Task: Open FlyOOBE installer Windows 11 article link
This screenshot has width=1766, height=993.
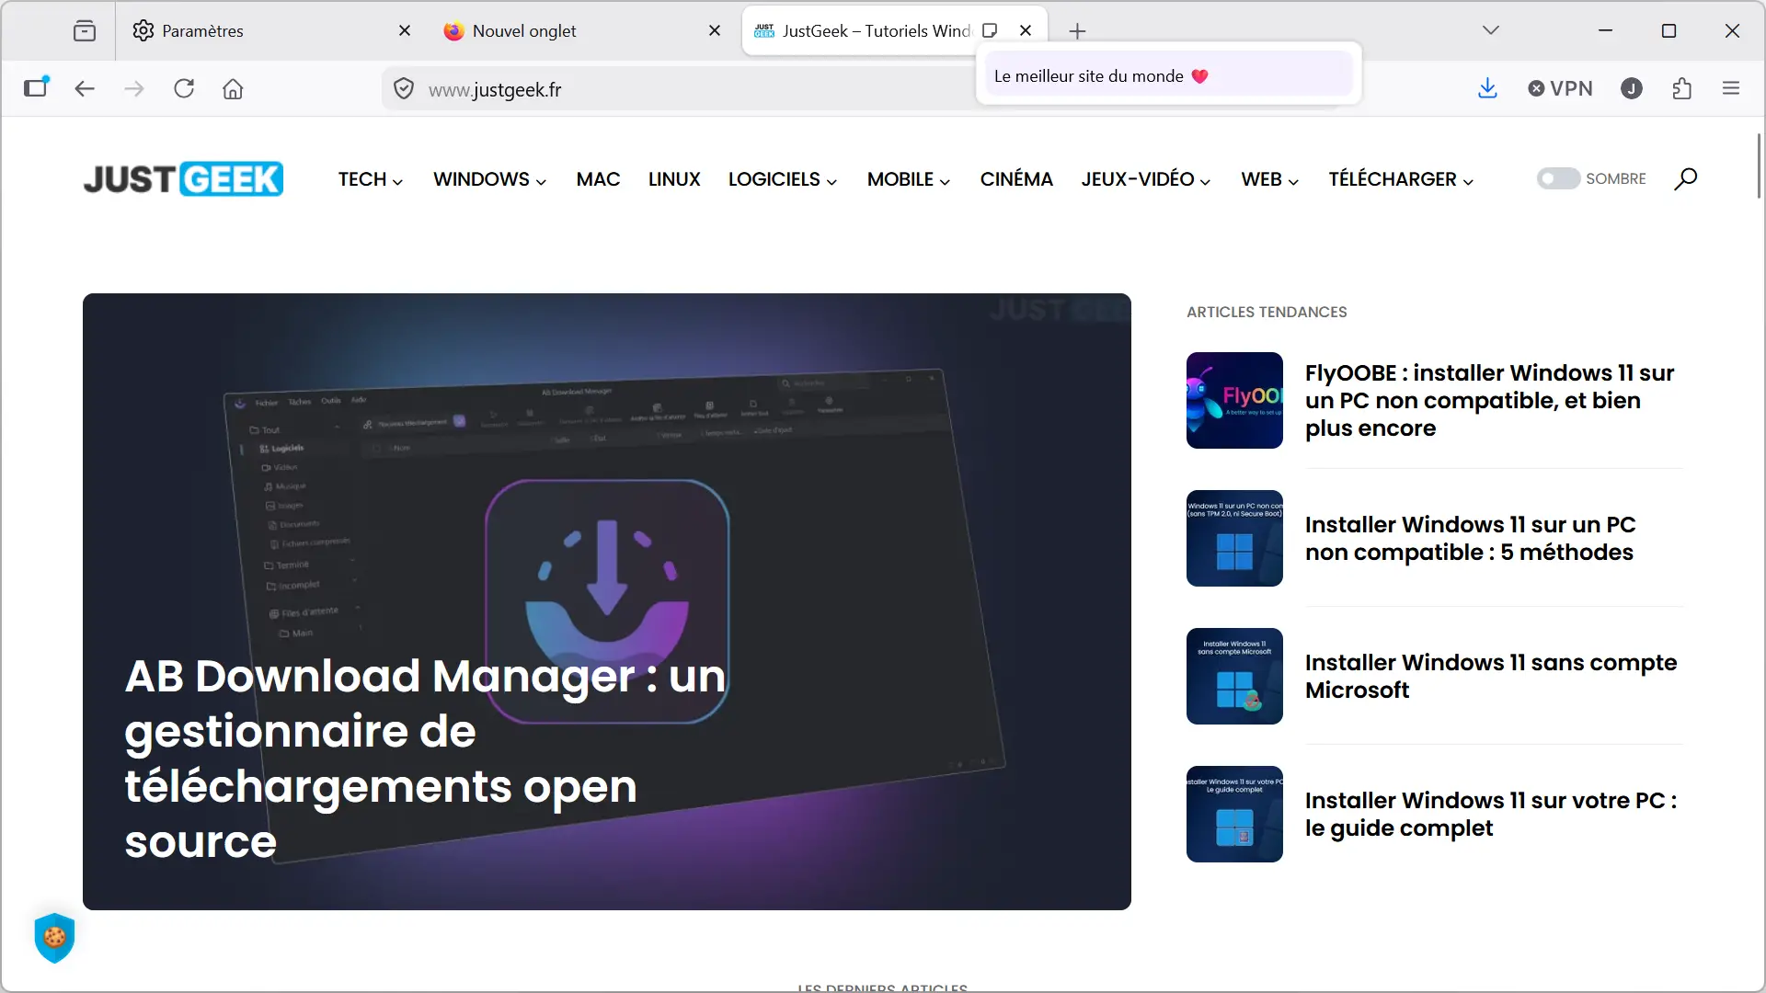Action: point(1489,400)
